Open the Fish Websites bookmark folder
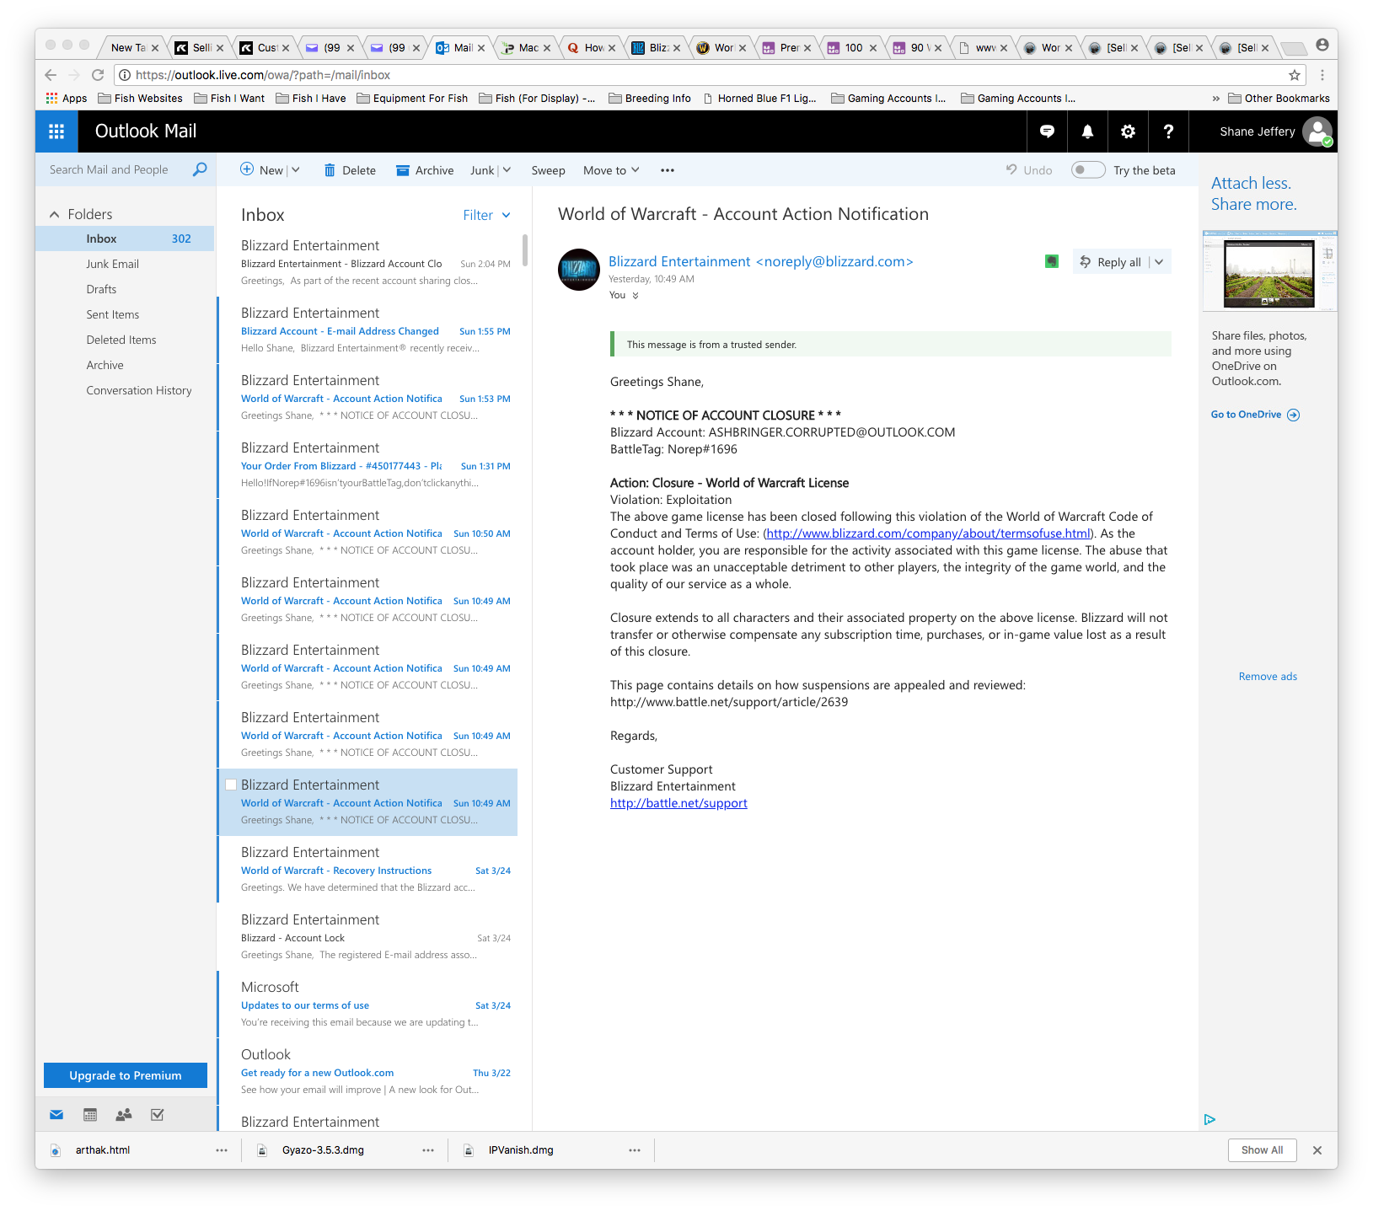The height and width of the screenshot is (1211, 1373). point(141,99)
